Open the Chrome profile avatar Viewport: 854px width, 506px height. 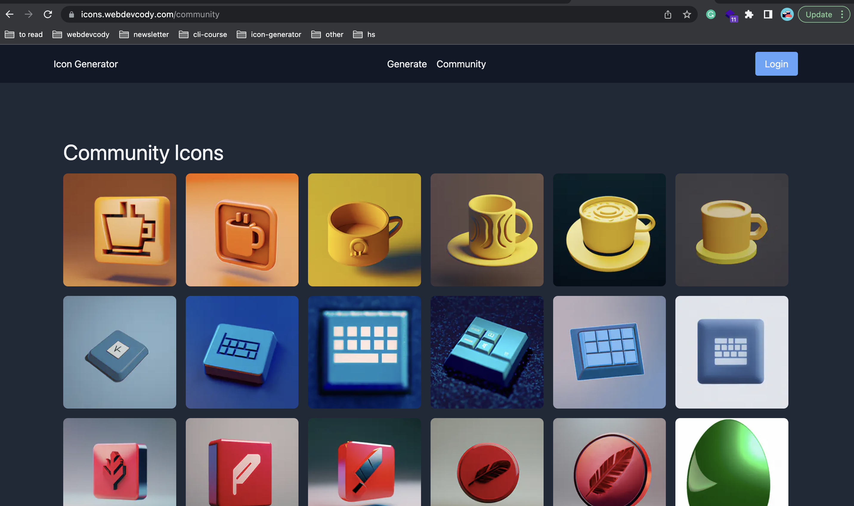click(x=787, y=14)
